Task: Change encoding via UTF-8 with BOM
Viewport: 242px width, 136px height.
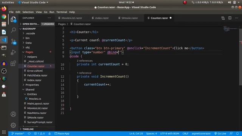Action: 169,133
